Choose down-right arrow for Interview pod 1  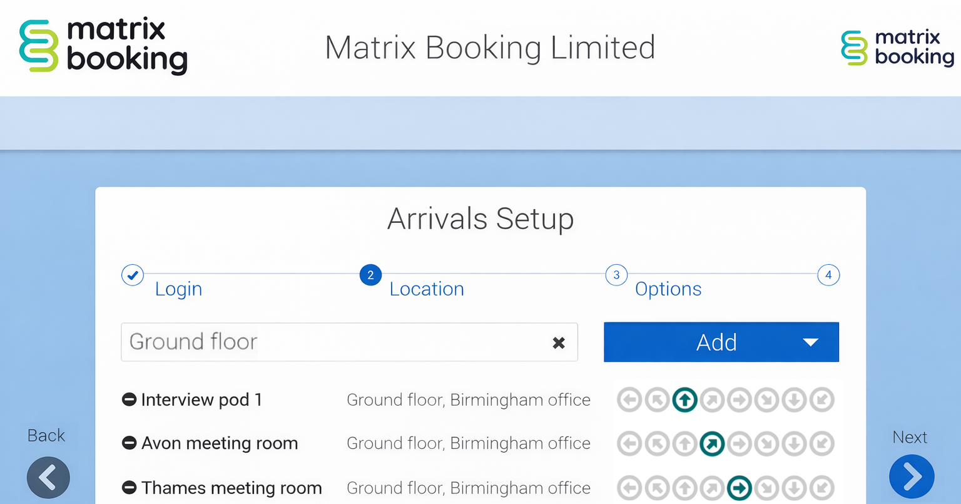pos(766,399)
